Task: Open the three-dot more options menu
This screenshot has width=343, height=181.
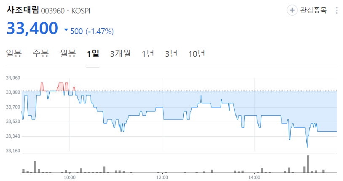Action: (336, 10)
